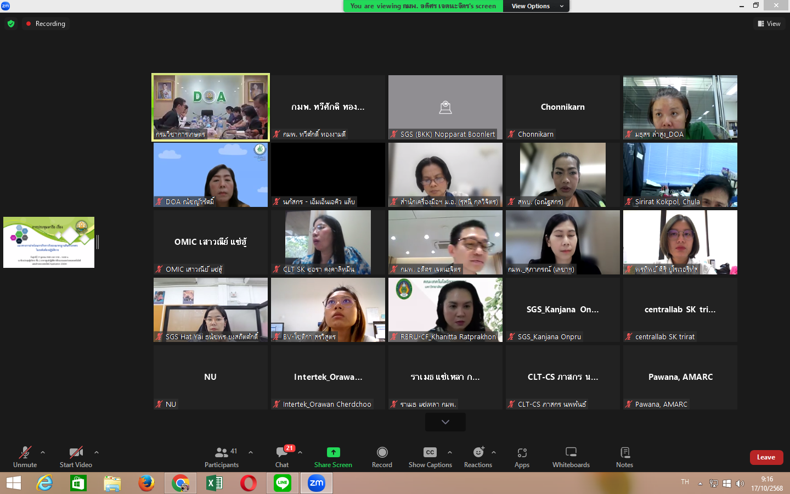Unmute the microphone
Viewport: 790px width, 494px height.
[x=25, y=457]
